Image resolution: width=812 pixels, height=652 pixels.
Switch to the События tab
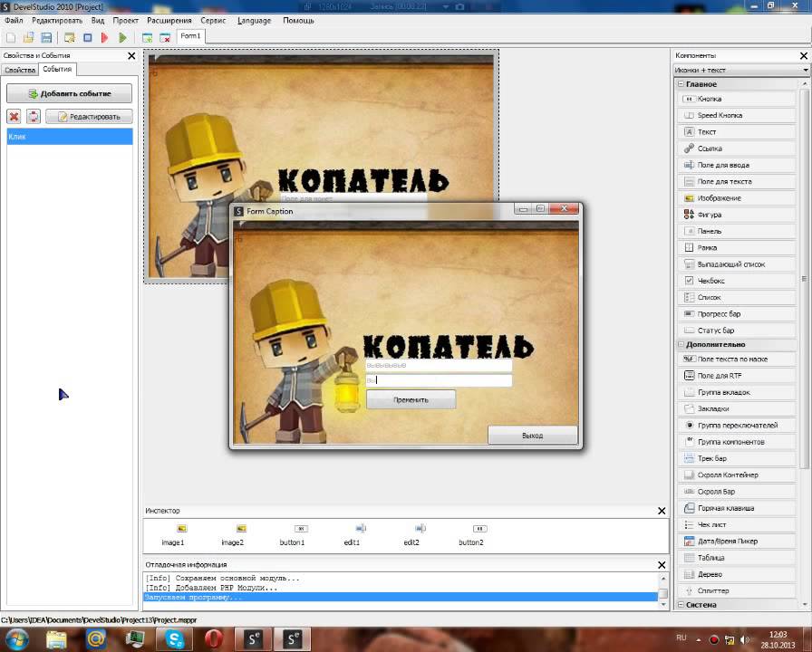pyautogui.click(x=57, y=69)
